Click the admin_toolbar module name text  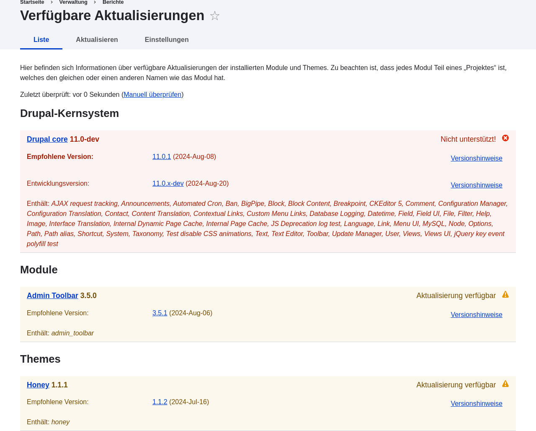point(72,333)
